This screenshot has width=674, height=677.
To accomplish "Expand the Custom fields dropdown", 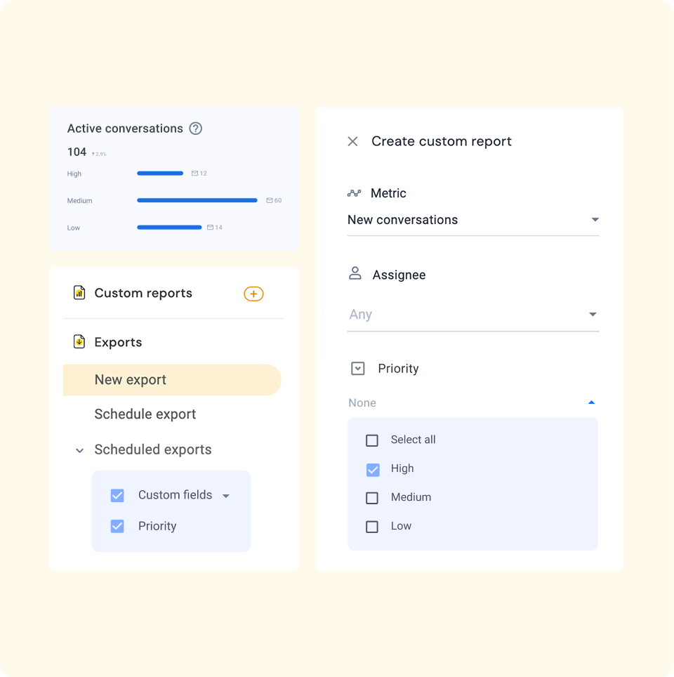I will [x=226, y=495].
